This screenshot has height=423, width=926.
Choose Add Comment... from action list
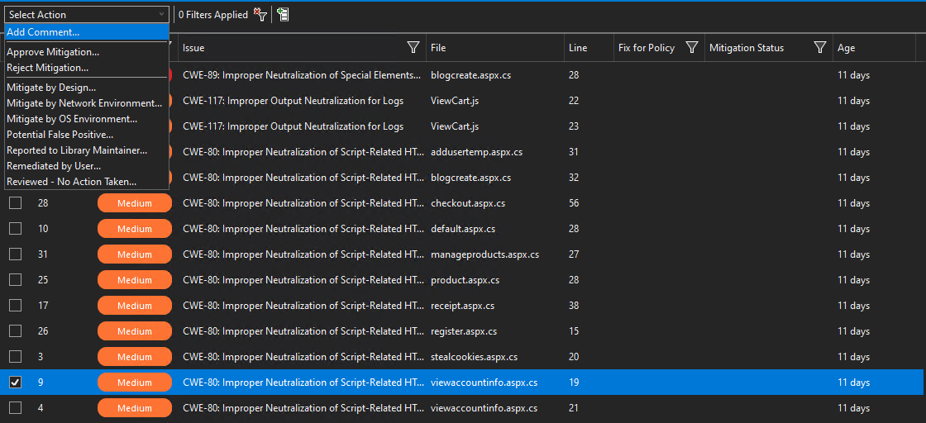point(87,32)
